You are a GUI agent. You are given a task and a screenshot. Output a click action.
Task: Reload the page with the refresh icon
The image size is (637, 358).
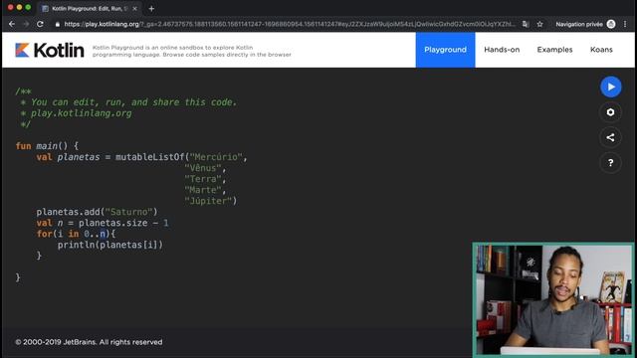coord(40,24)
